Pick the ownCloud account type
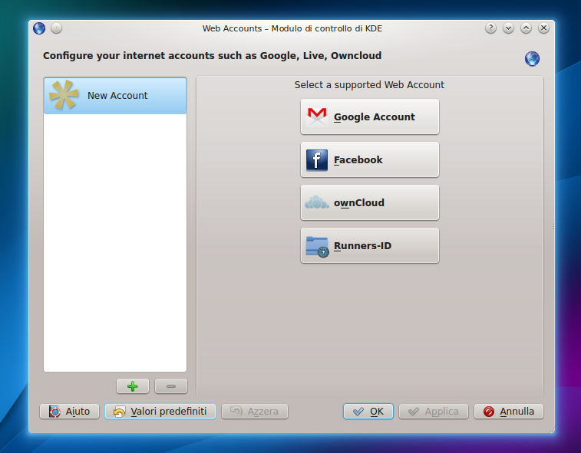581x453 pixels. (369, 202)
